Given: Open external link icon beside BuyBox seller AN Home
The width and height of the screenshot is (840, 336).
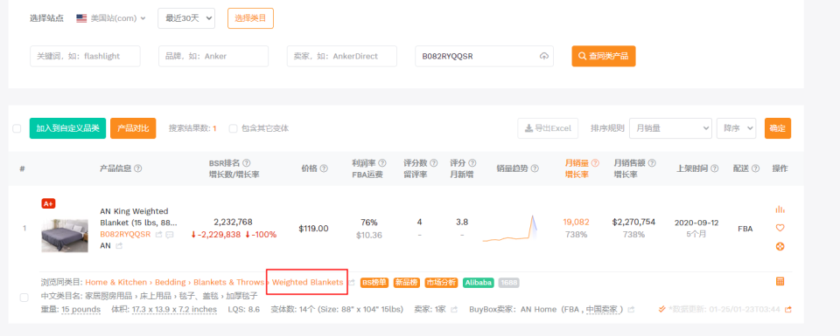Looking at the screenshot, I should click(x=631, y=309).
